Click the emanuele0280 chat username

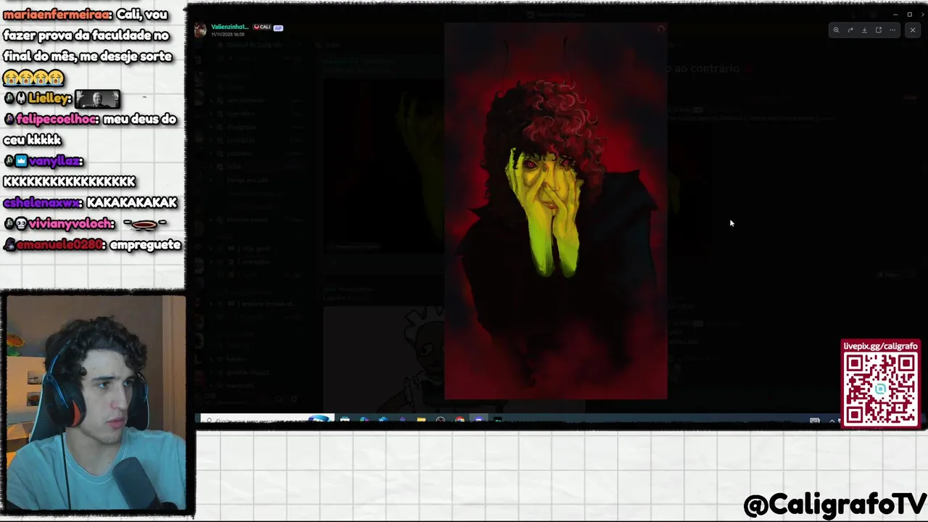pos(60,244)
